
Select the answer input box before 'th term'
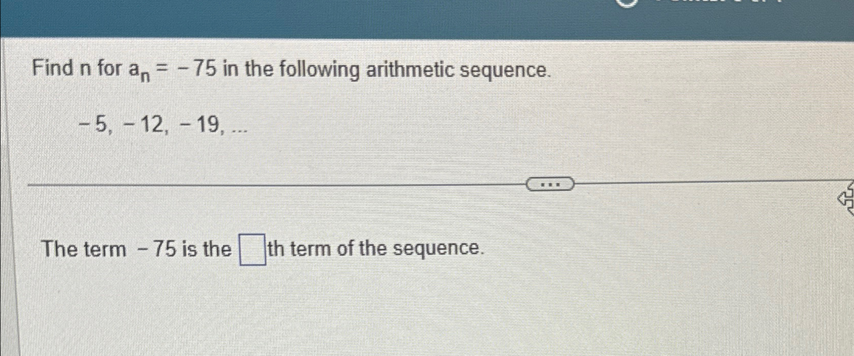pyautogui.click(x=251, y=249)
